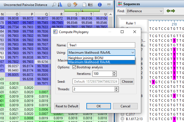Select column header O
This screenshot has width=184, height=122.
(x=13, y=14)
